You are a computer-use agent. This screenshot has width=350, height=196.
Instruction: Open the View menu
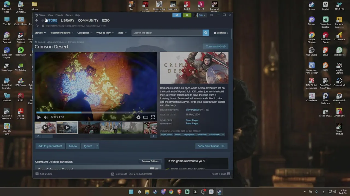50,15
